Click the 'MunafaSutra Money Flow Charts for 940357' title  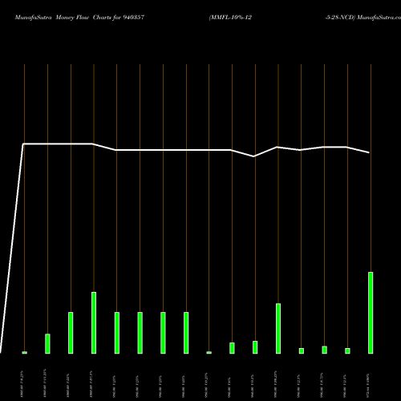[79, 18]
